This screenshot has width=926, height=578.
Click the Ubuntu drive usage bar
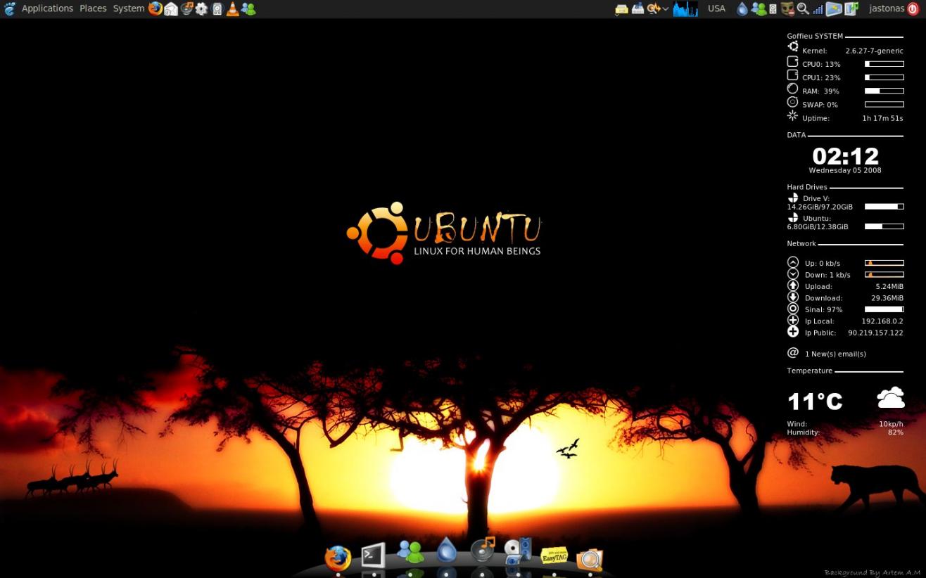(884, 226)
